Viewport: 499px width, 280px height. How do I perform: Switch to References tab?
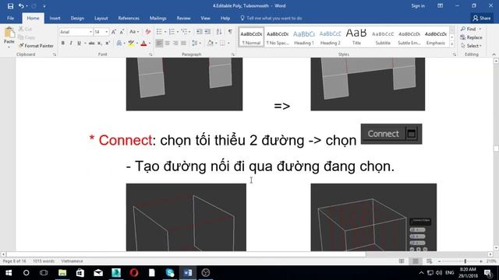point(129,19)
